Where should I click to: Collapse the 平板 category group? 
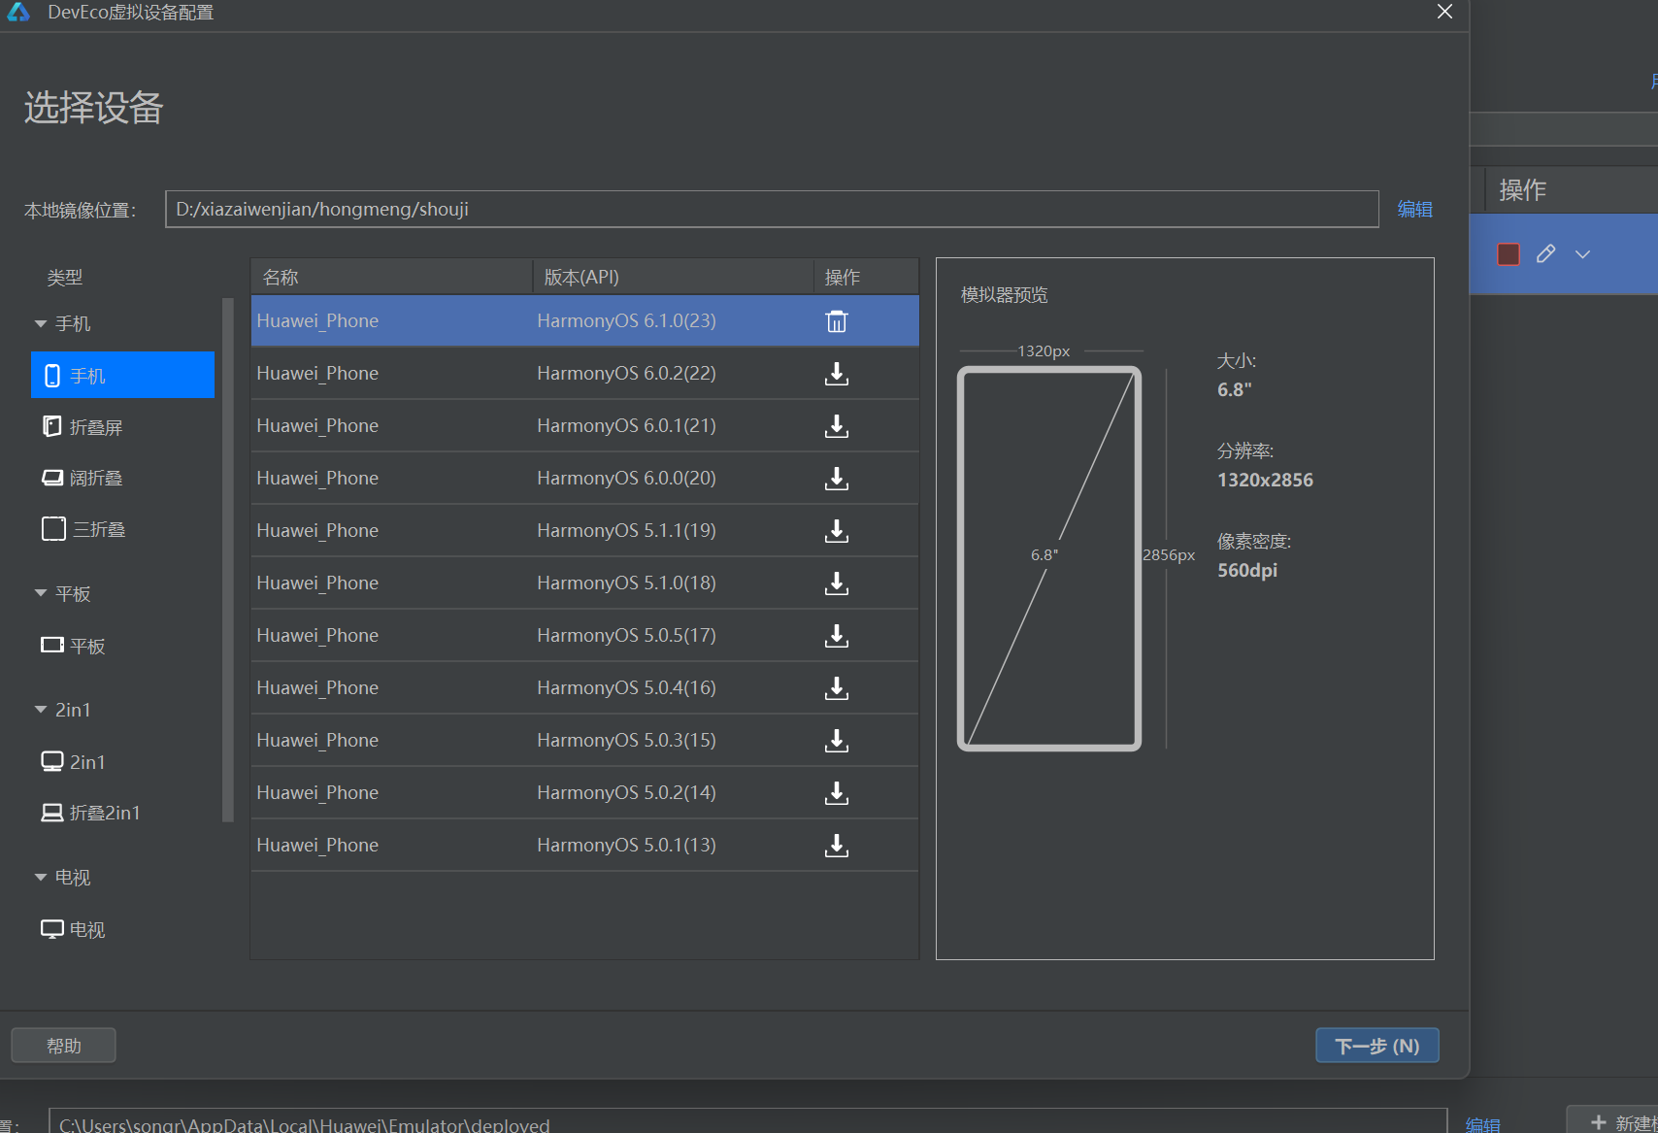click(x=41, y=593)
